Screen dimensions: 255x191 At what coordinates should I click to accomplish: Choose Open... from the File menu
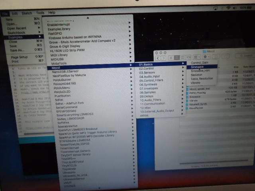[22, 24]
